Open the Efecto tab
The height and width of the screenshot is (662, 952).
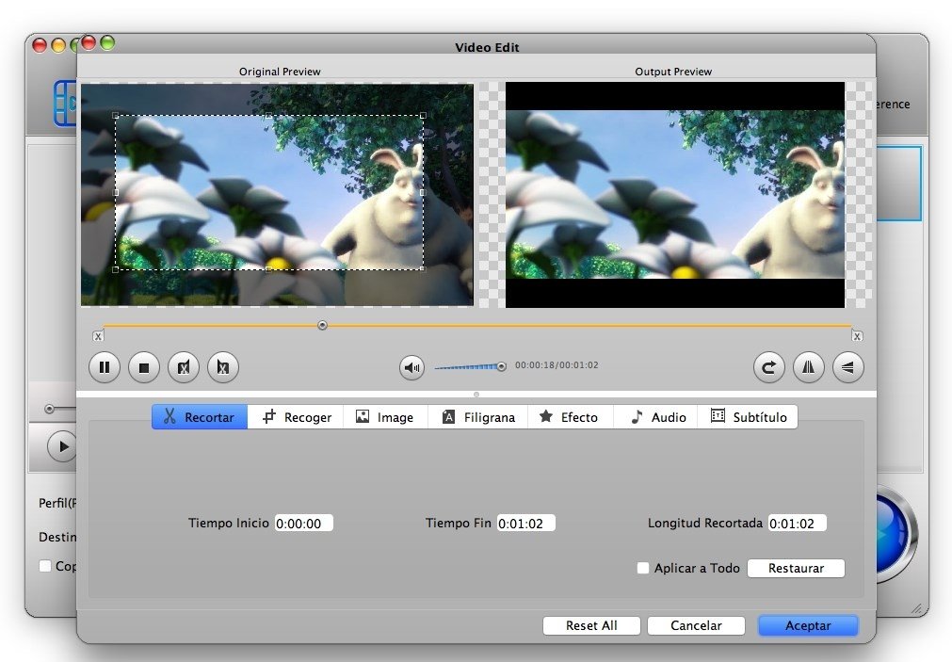coord(570,417)
